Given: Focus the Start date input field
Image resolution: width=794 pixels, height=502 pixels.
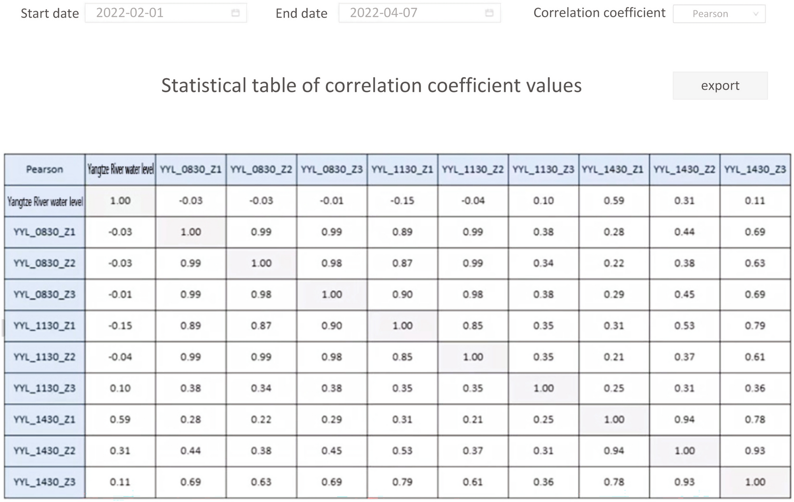Looking at the screenshot, I should (166, 13).
